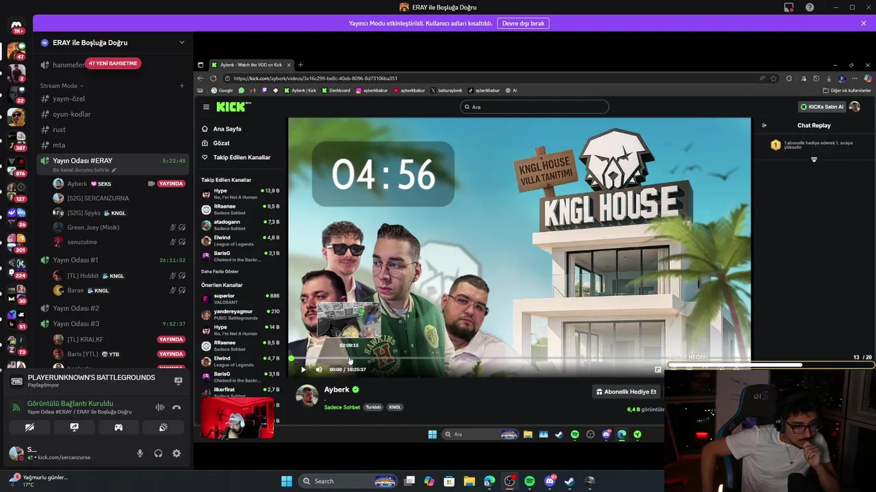Mute the Kick video player volume
876x492 pixels.
point(319,369)
